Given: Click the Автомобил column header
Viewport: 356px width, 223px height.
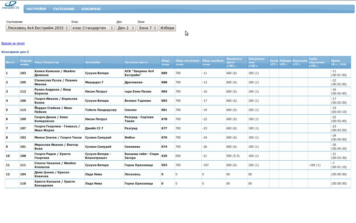Looking at the screenshot, I should coord(104,62).
